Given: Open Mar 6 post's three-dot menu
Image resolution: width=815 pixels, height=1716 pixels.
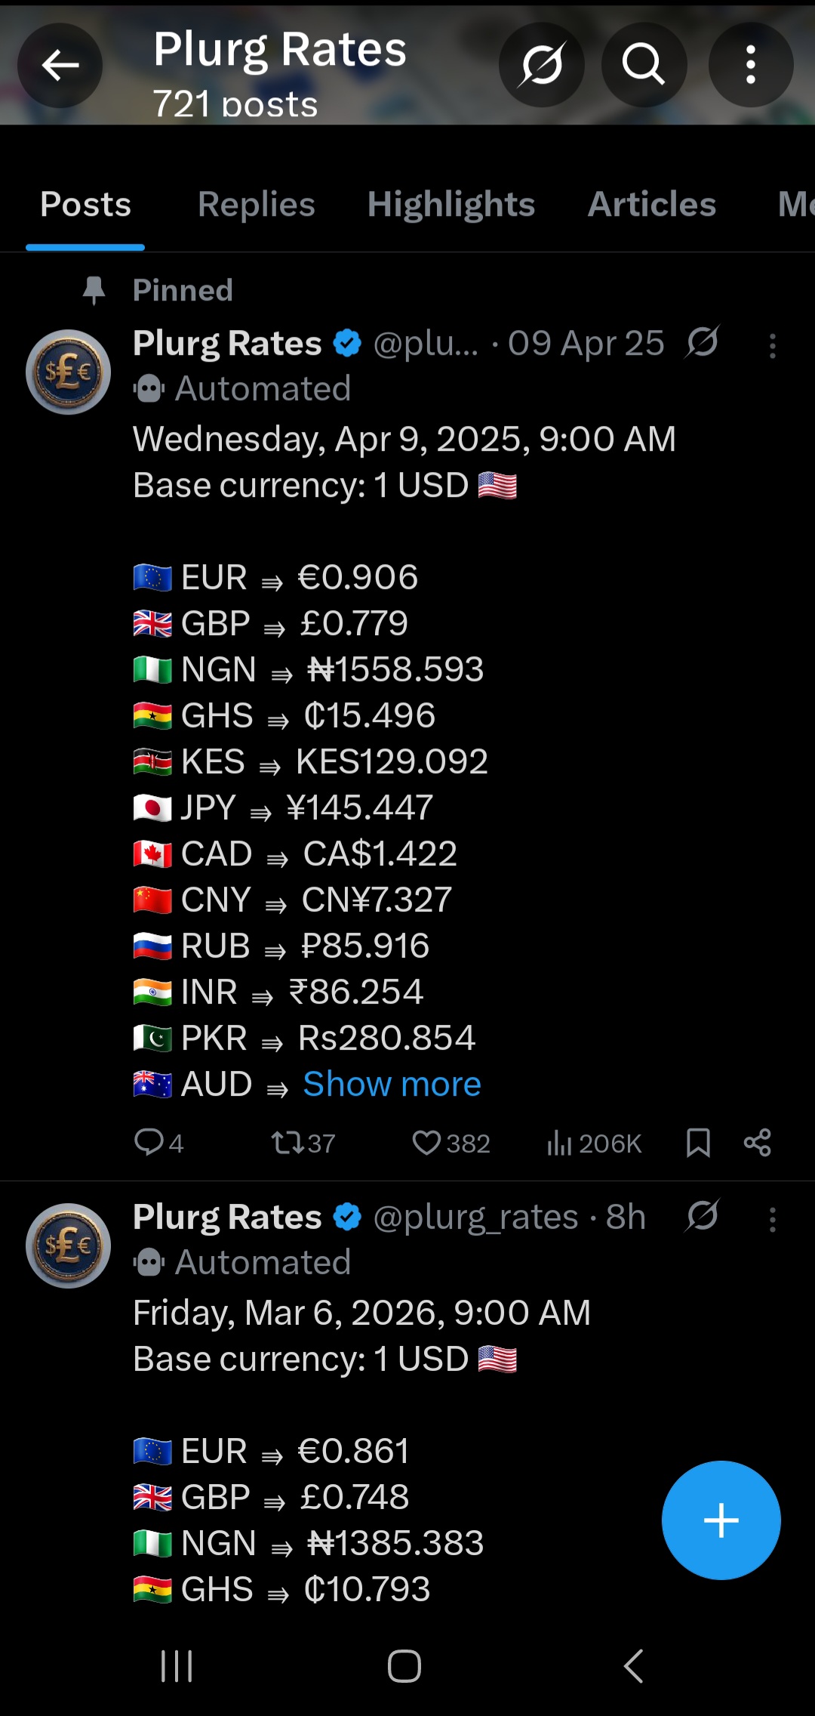Looking at the screenshot, I should (x=772, y=1219).
